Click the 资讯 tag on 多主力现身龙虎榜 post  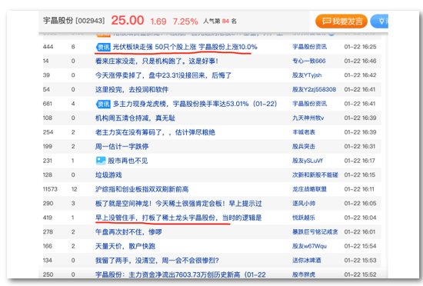click(x=103, y=104)
